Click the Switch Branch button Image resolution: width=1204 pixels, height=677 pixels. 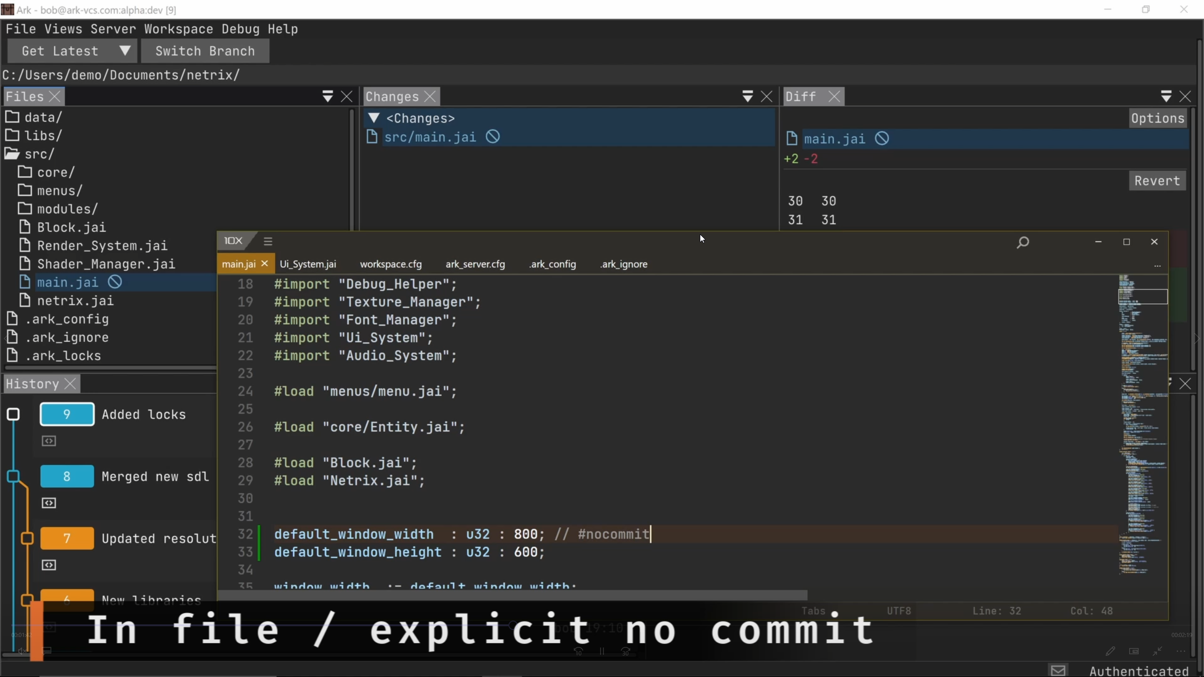coord(205,51)
